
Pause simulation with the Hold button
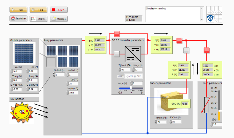pos(38,10)
